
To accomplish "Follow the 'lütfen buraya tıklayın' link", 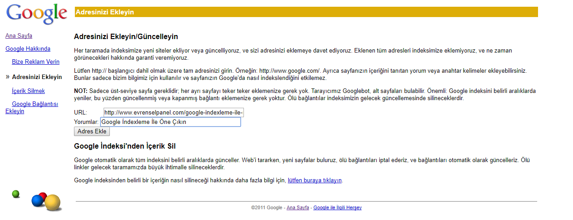I will [315, 180].
